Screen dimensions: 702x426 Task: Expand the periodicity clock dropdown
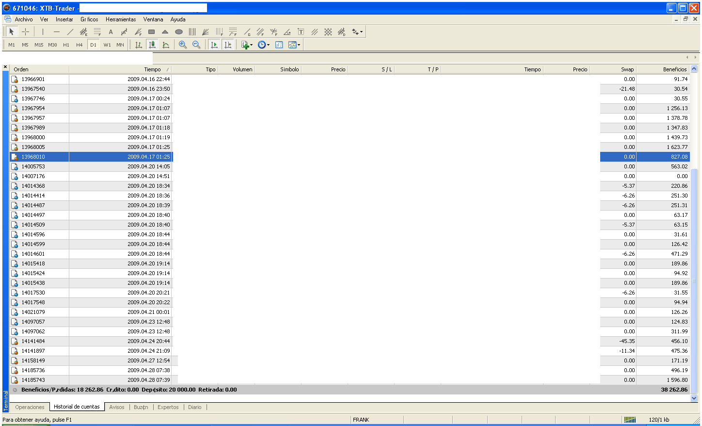[x=269, y=45]
